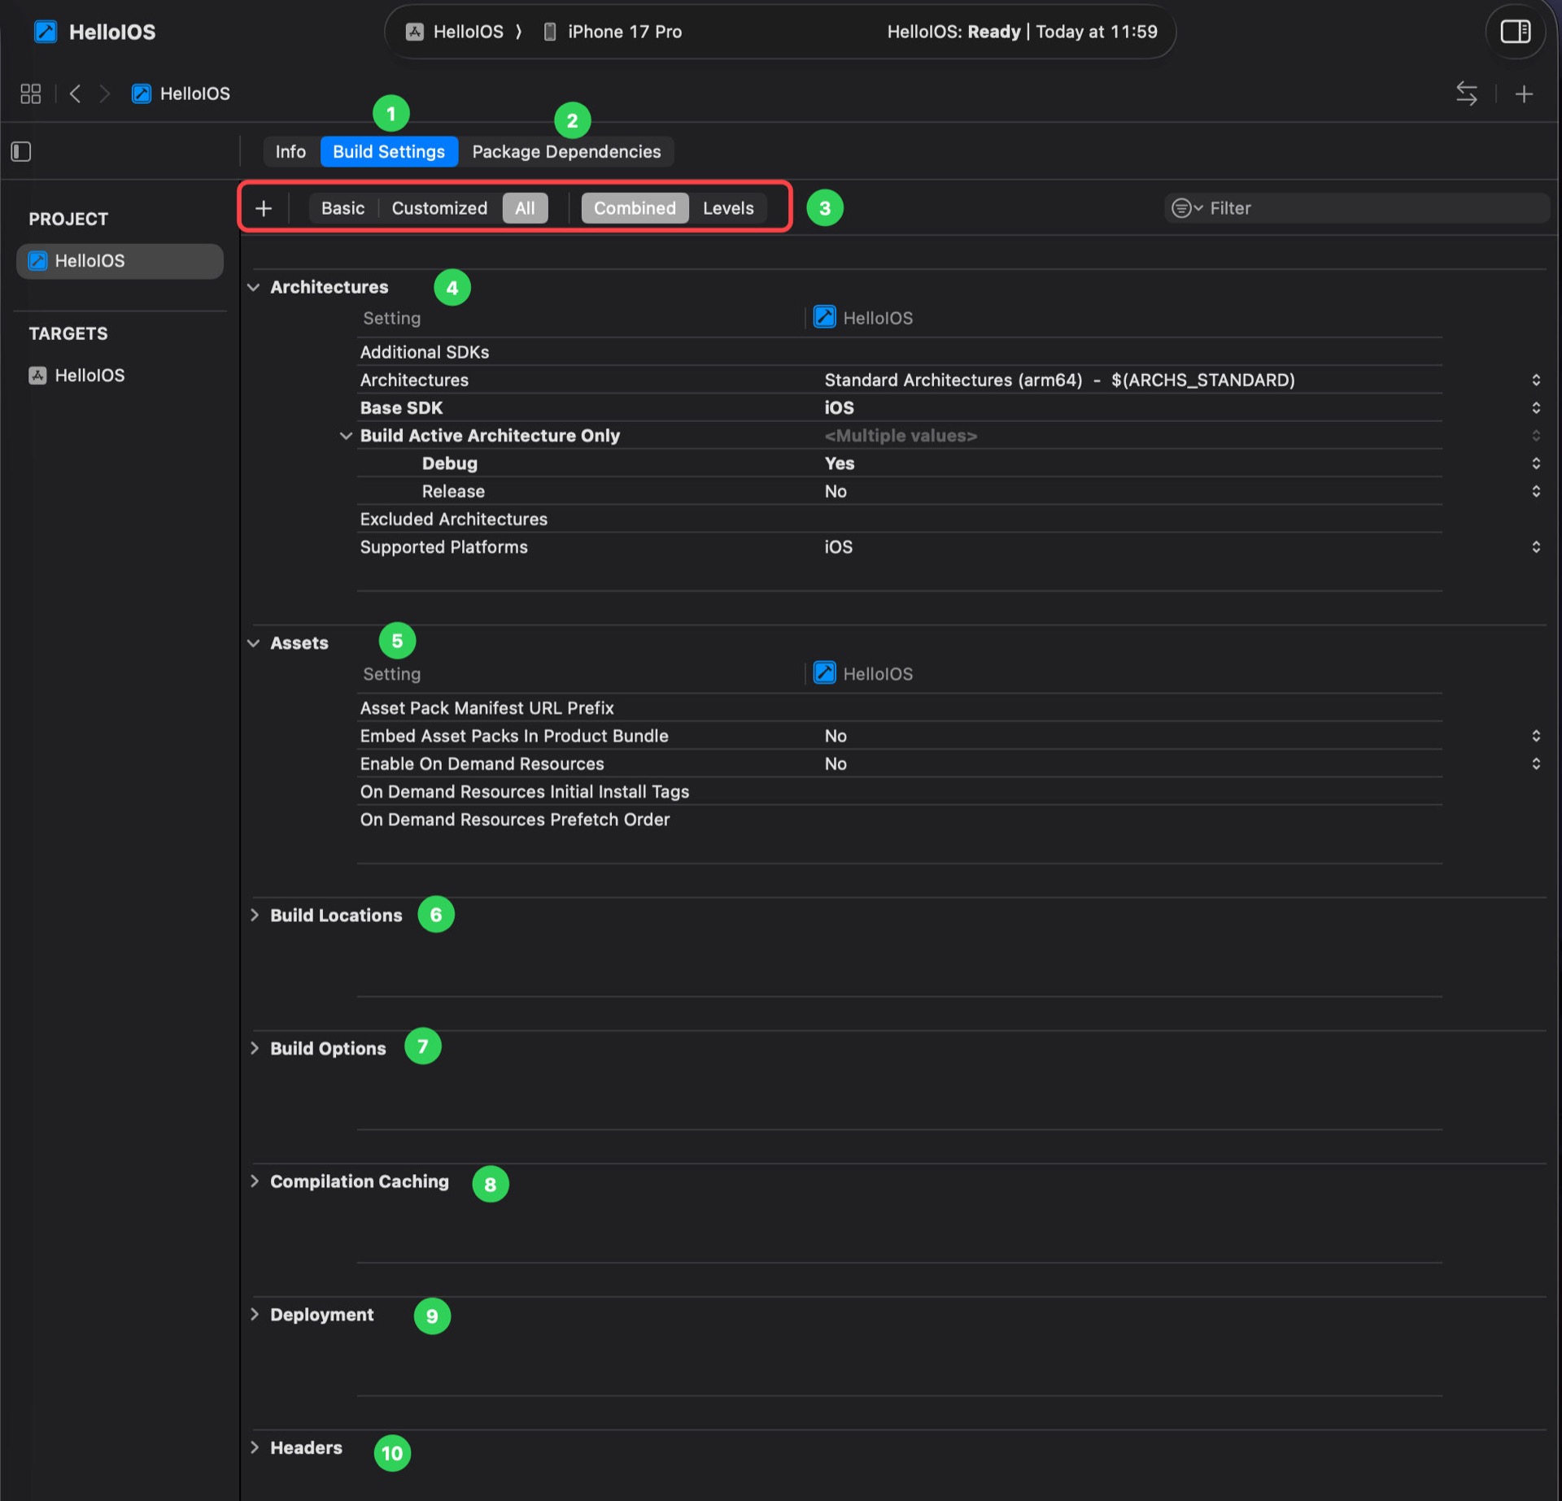The width and height of the screenshot is (1562, 1501).
Task: Switch to the Build Settings tab
Action: click(389, 151)
